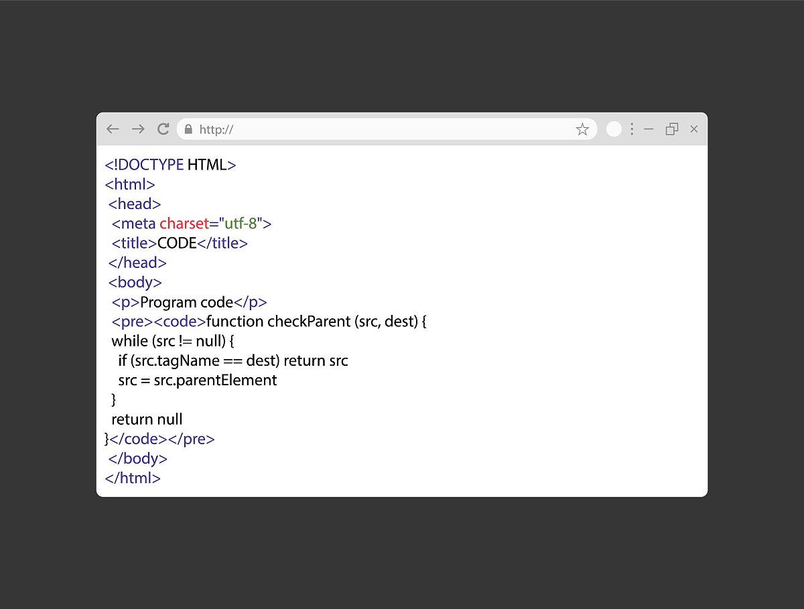Click the <!DOCTYPE HTML> line
The height and width of the screenshot is (609, 804).
point(171,165)
